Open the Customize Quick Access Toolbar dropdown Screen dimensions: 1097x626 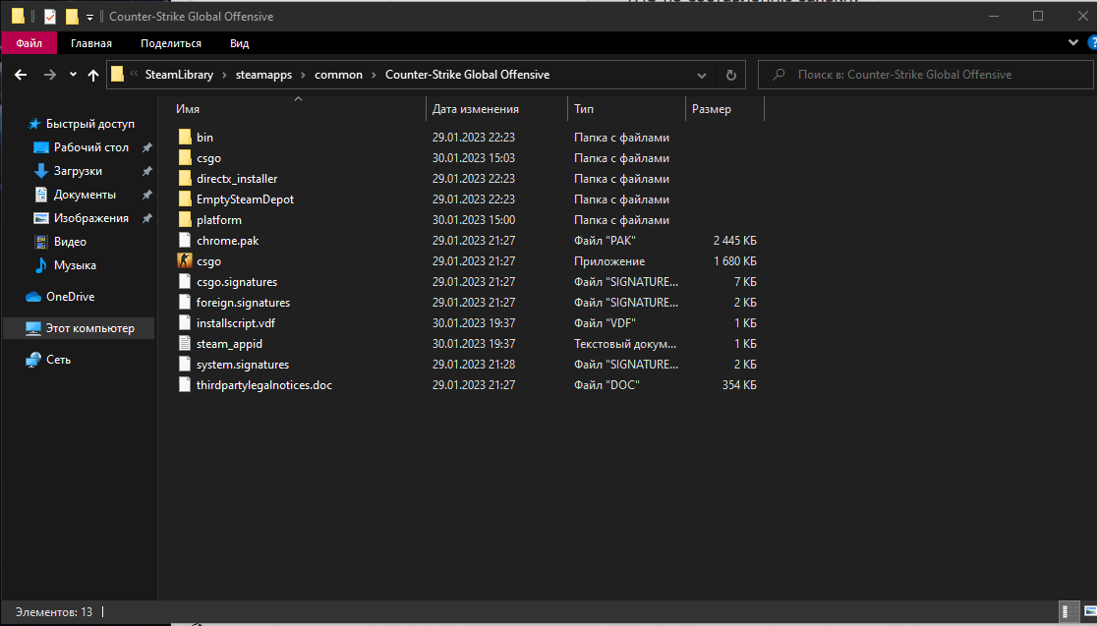tap(89, 17)
